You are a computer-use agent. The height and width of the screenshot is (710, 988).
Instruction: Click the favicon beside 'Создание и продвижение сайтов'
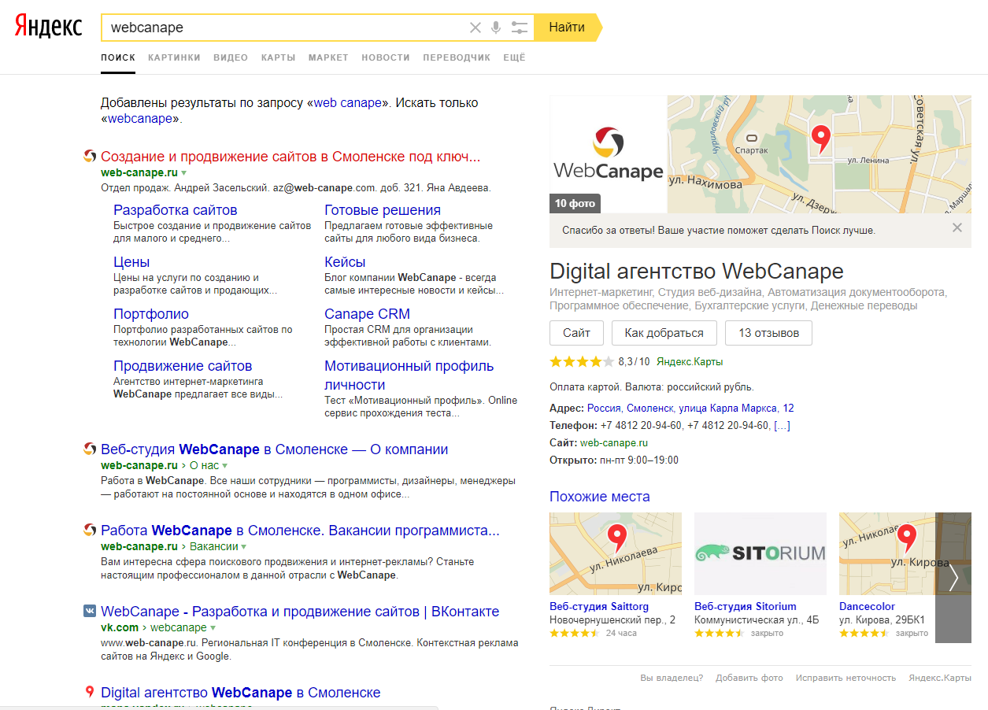point(90,157)
